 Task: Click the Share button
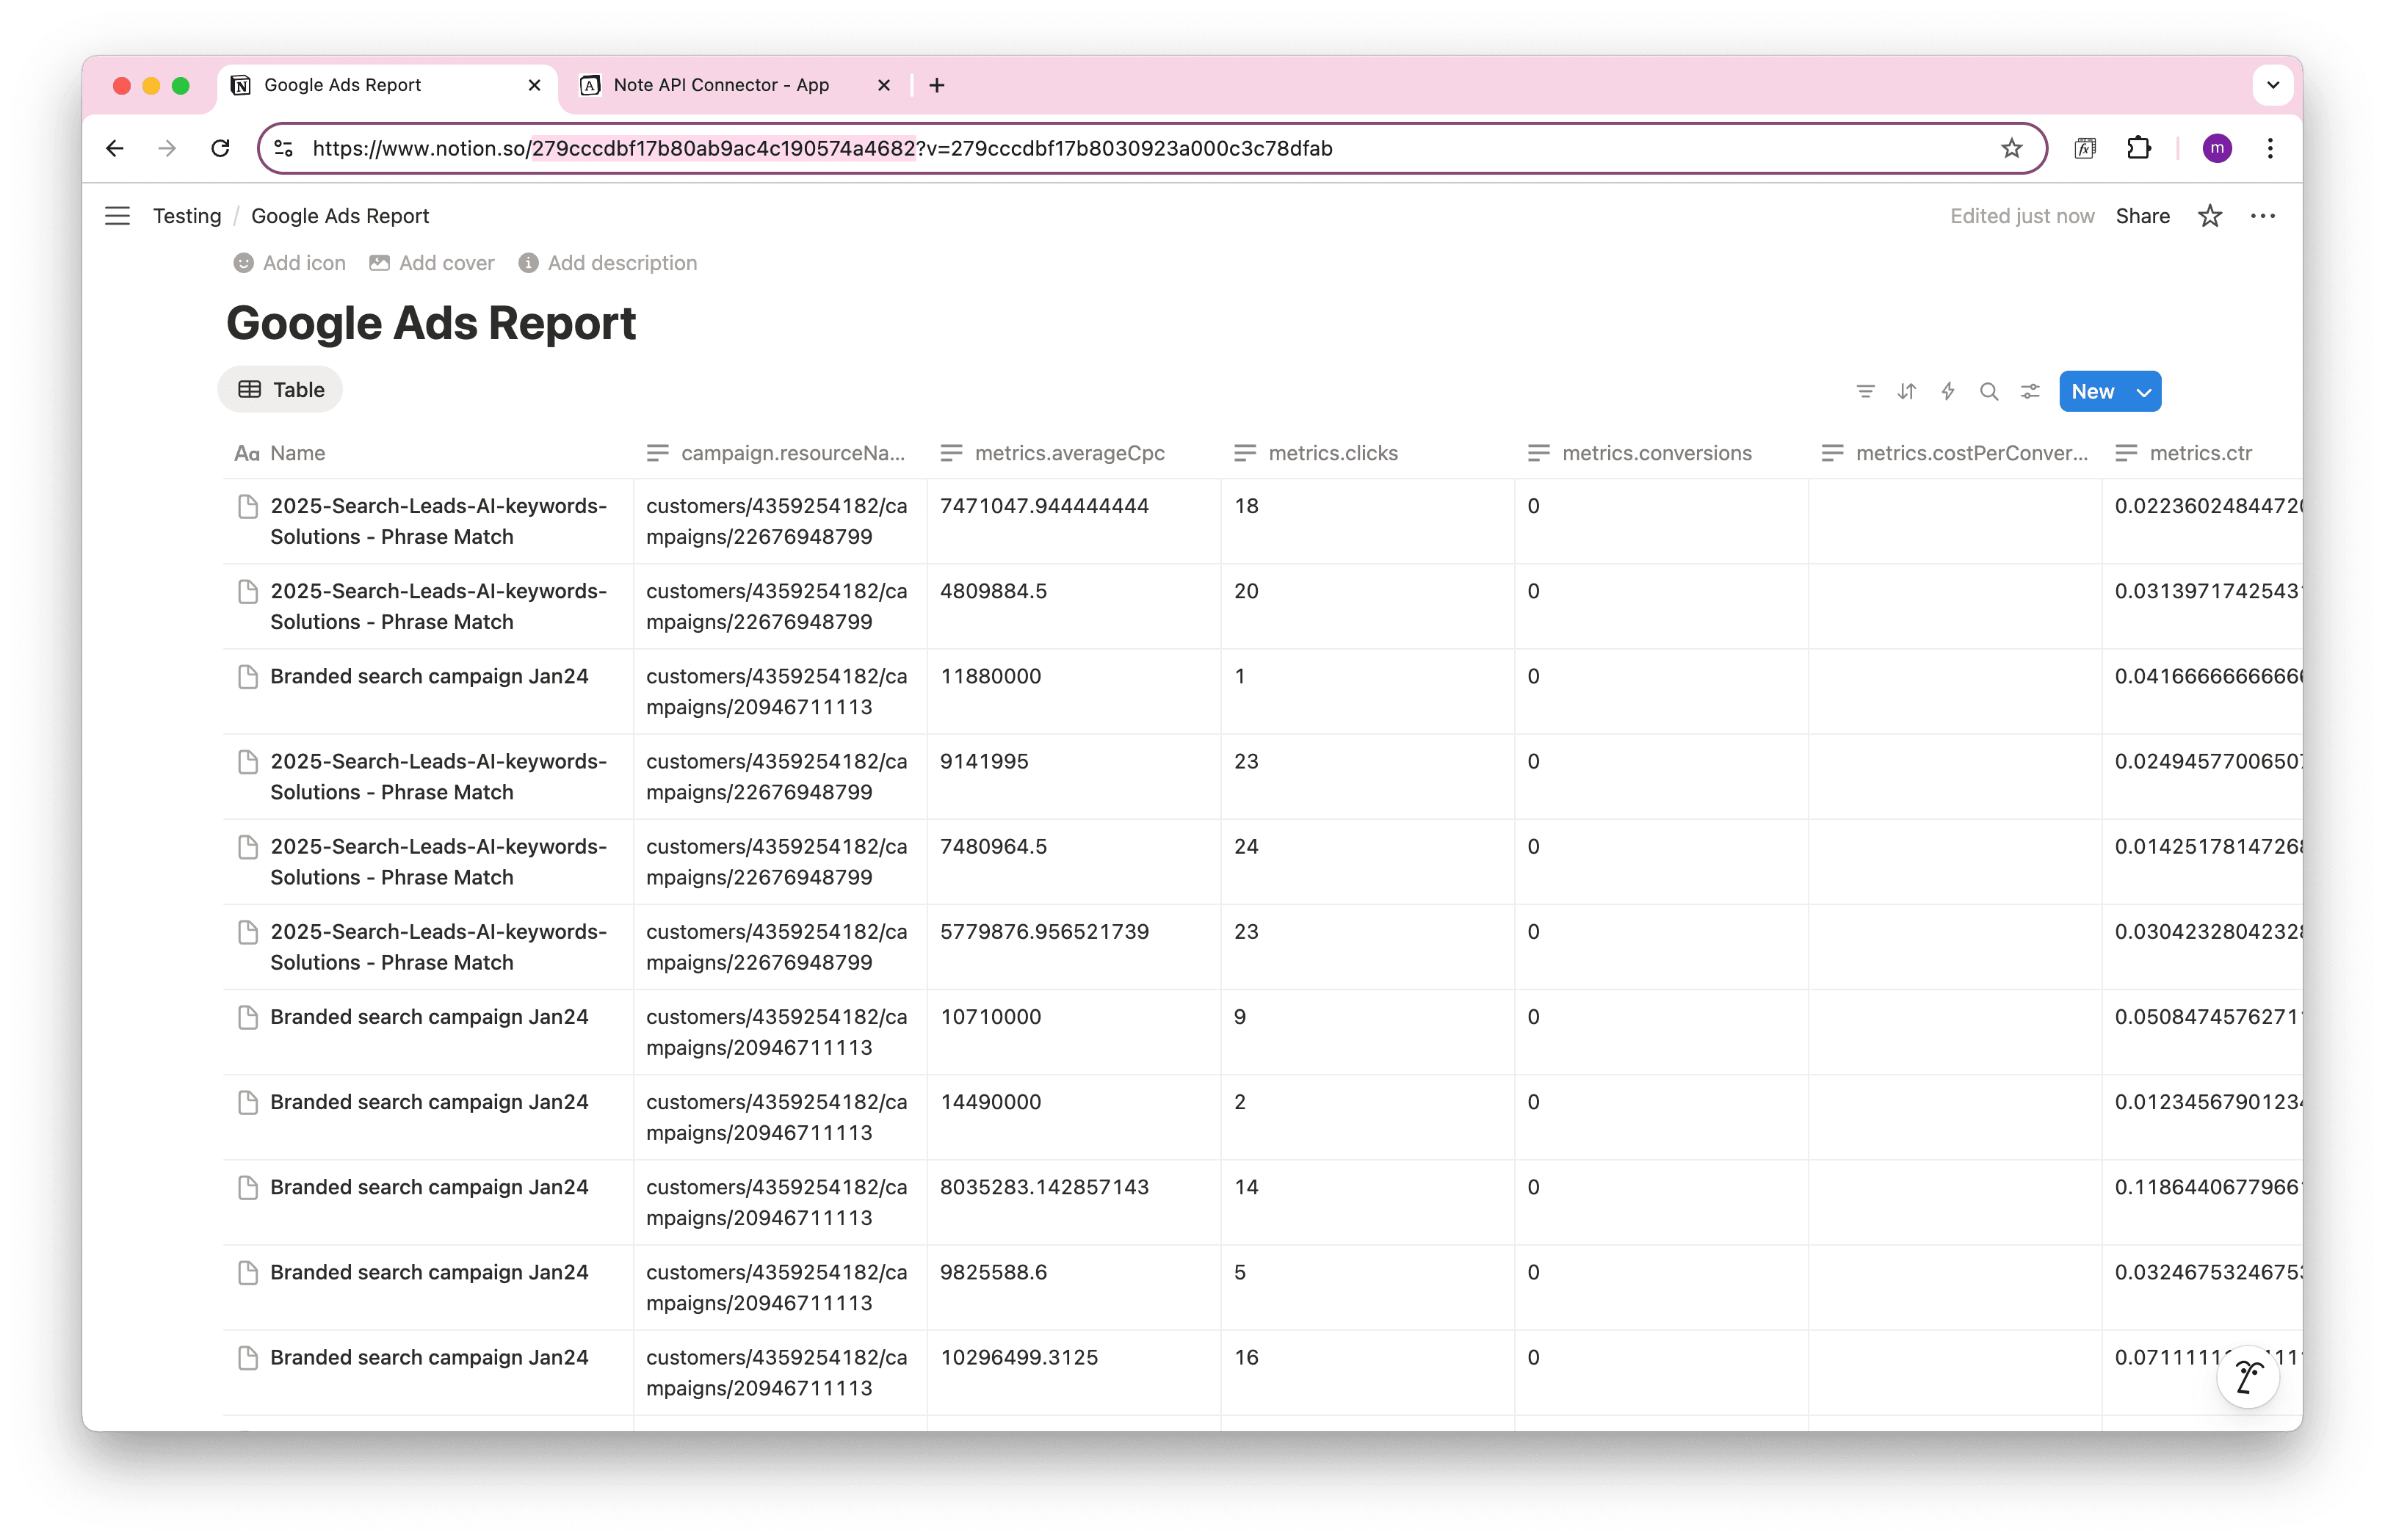click(2143, 216)
